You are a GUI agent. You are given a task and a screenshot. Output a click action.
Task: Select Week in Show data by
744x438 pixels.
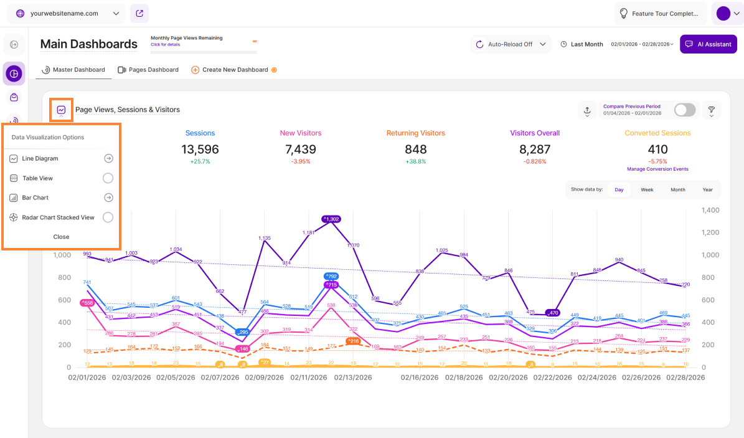point(647,189)
